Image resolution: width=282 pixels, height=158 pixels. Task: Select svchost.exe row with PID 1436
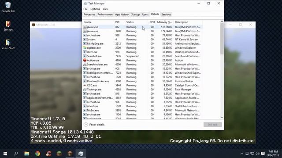(142, 115)
